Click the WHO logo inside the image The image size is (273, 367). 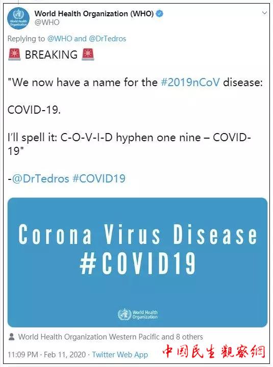[x=138, y=314]
